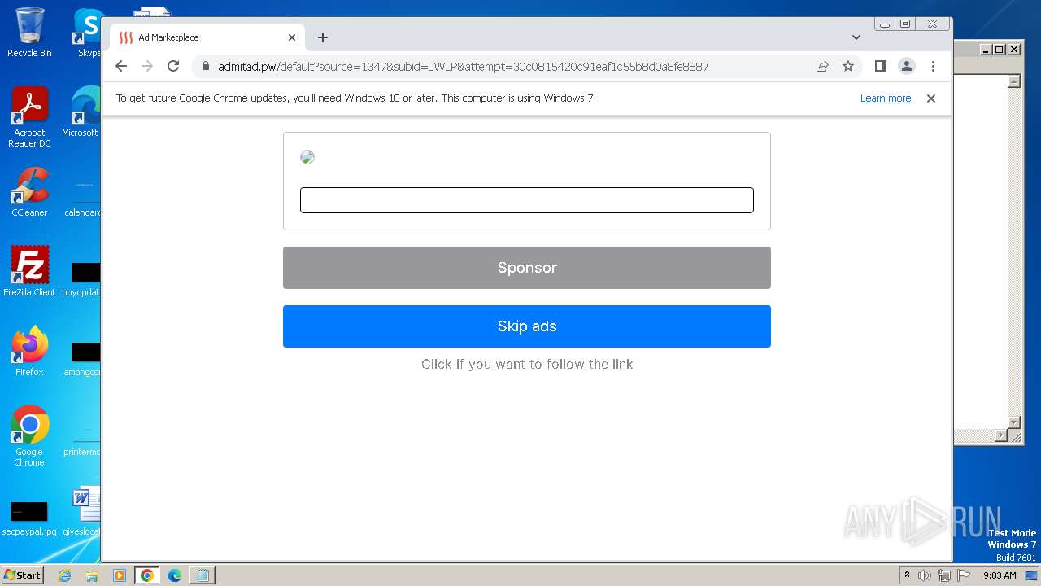Reload the admitad.pw page
Image resolution: width=1041 pixels, height=586 pixels.
[x=173, y=66]
